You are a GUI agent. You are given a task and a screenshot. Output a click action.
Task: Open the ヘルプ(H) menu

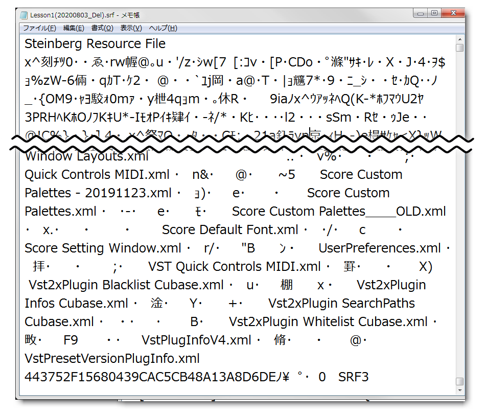point(163,28)
